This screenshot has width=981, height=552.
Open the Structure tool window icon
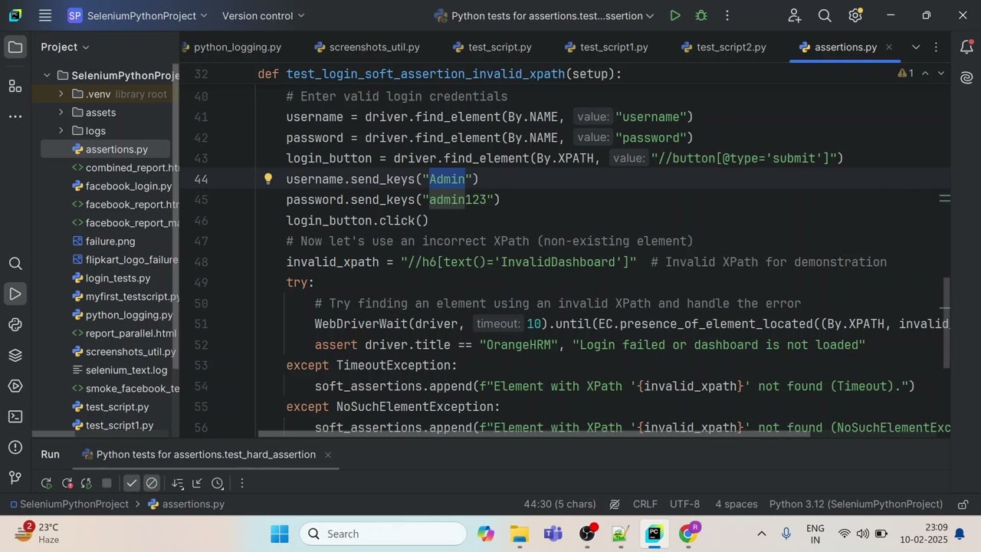point(15,86)
